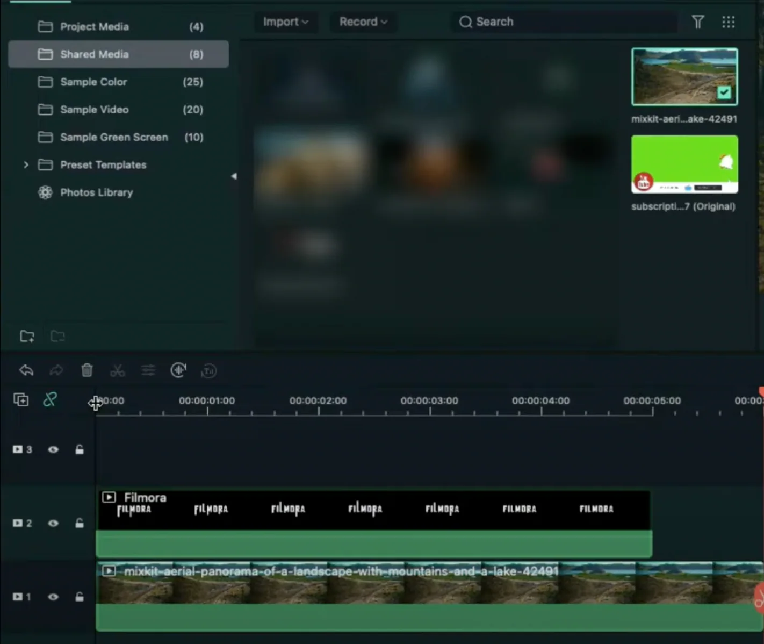
Task: Open the Sample Green Screen folder
Action: [x=118, y=137]
